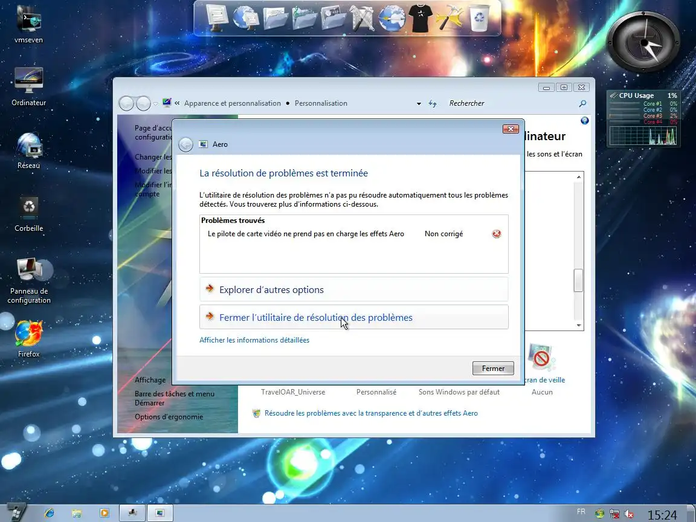This screenshot has width=696, height=522.
Task: Click the CPU Usage gadget graph
Action: pos(643,136)
